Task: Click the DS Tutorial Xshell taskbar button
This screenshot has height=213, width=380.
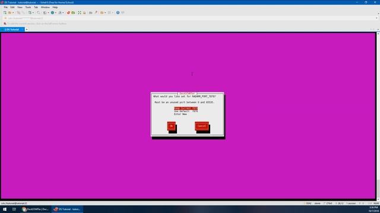Action: [x=67, y=209]
